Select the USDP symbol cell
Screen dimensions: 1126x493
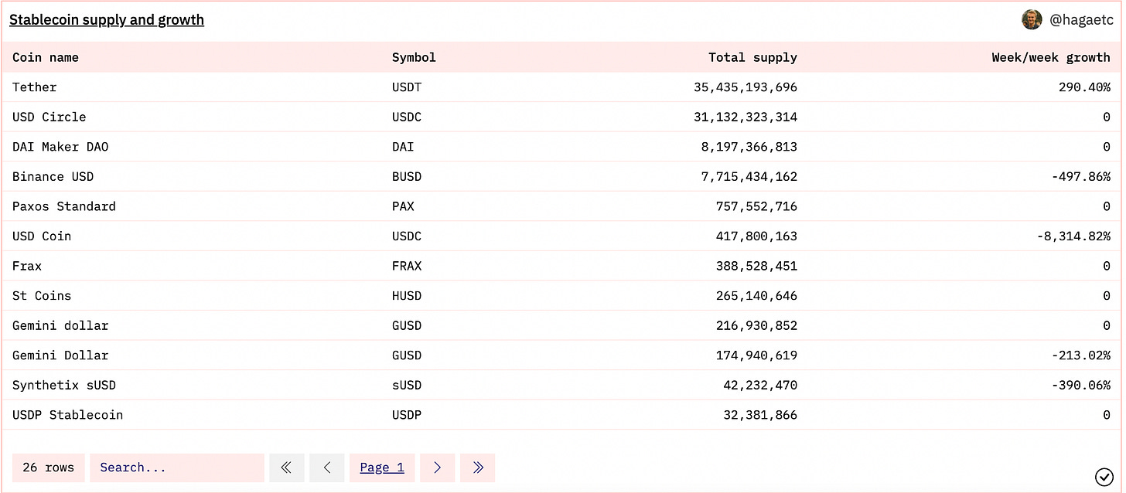pyautogui.click(x=407, y=415)
